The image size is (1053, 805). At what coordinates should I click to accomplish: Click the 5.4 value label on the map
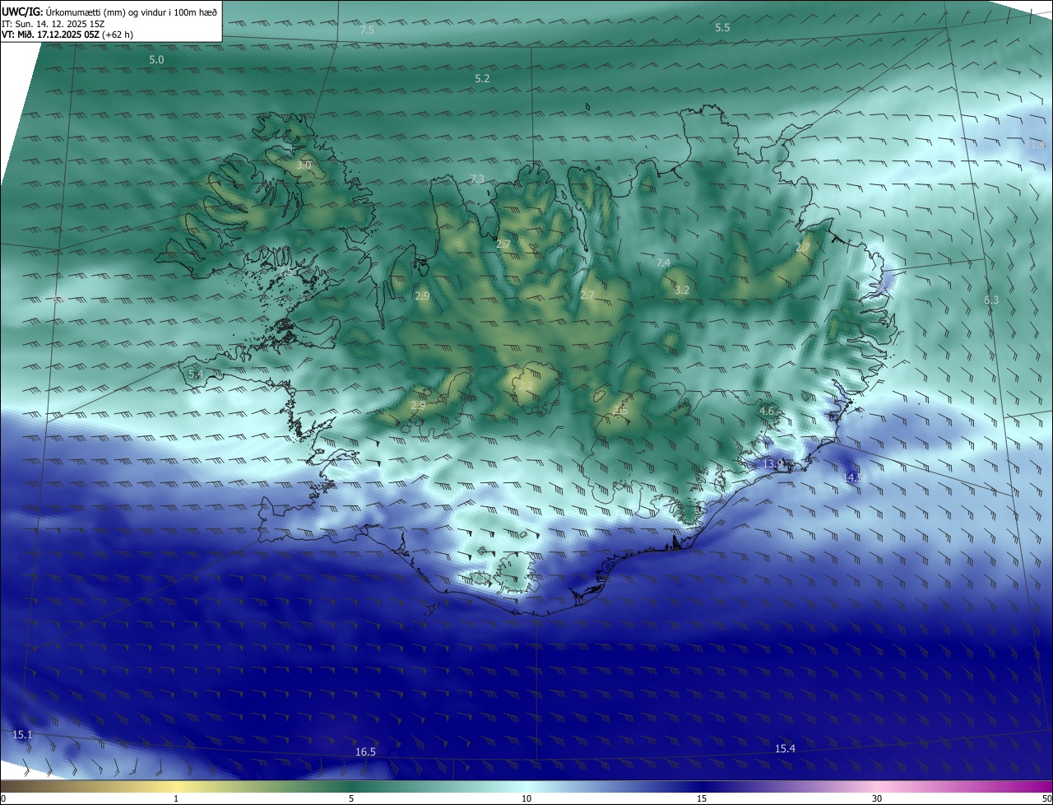click(196, 374)
